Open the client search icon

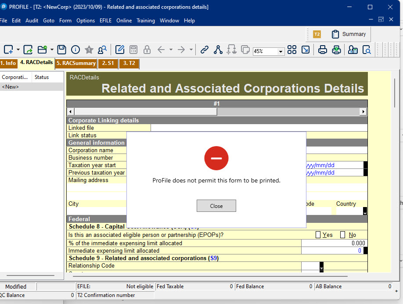click(x=102, y=50)
